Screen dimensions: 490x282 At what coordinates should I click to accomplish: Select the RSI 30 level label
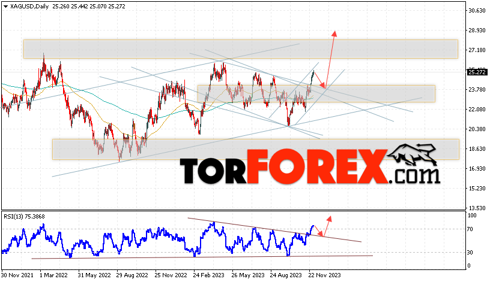click(x=470, y=253)
